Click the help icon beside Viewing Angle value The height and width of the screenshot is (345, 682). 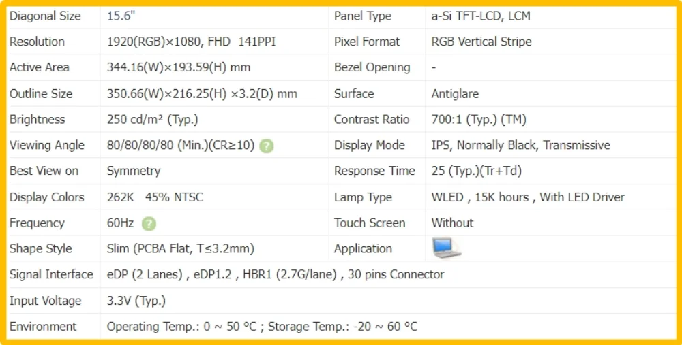(x=266, y=146)
